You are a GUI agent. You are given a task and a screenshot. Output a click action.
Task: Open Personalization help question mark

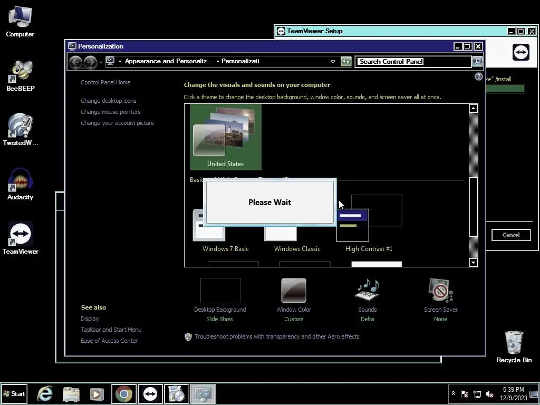[478, 76]
